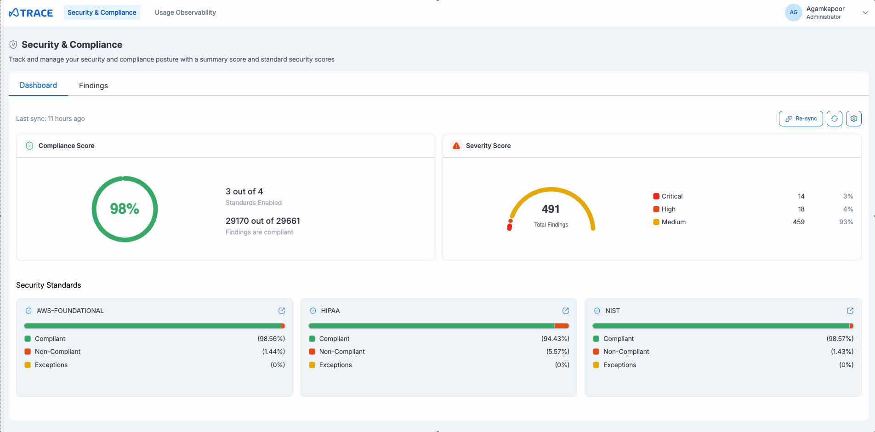Viewport: 875px width, 432px height.
Task: Click the green shield icon on Compliance Score
Action: tap(29, 145)
